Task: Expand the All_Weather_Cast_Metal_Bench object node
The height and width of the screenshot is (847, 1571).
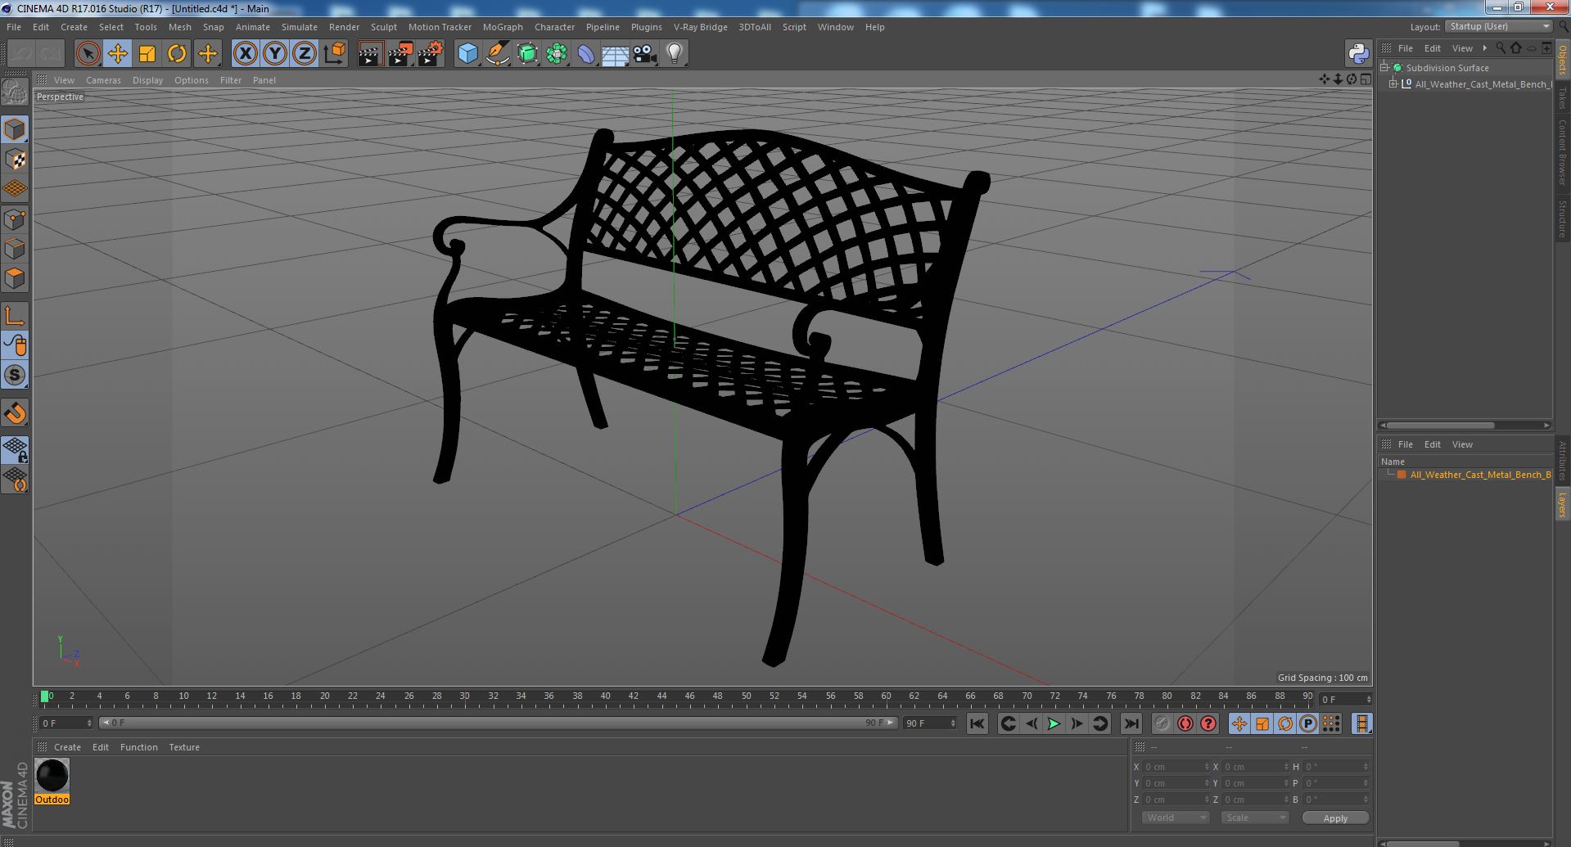Action: pos(1393,84)
